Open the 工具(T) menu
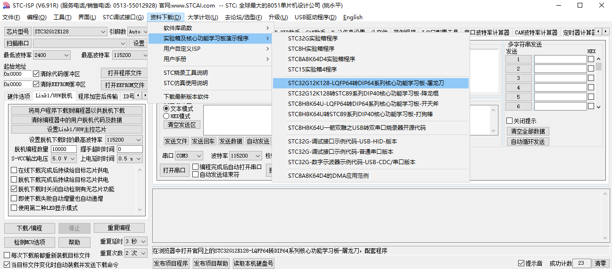 point(62,17)
